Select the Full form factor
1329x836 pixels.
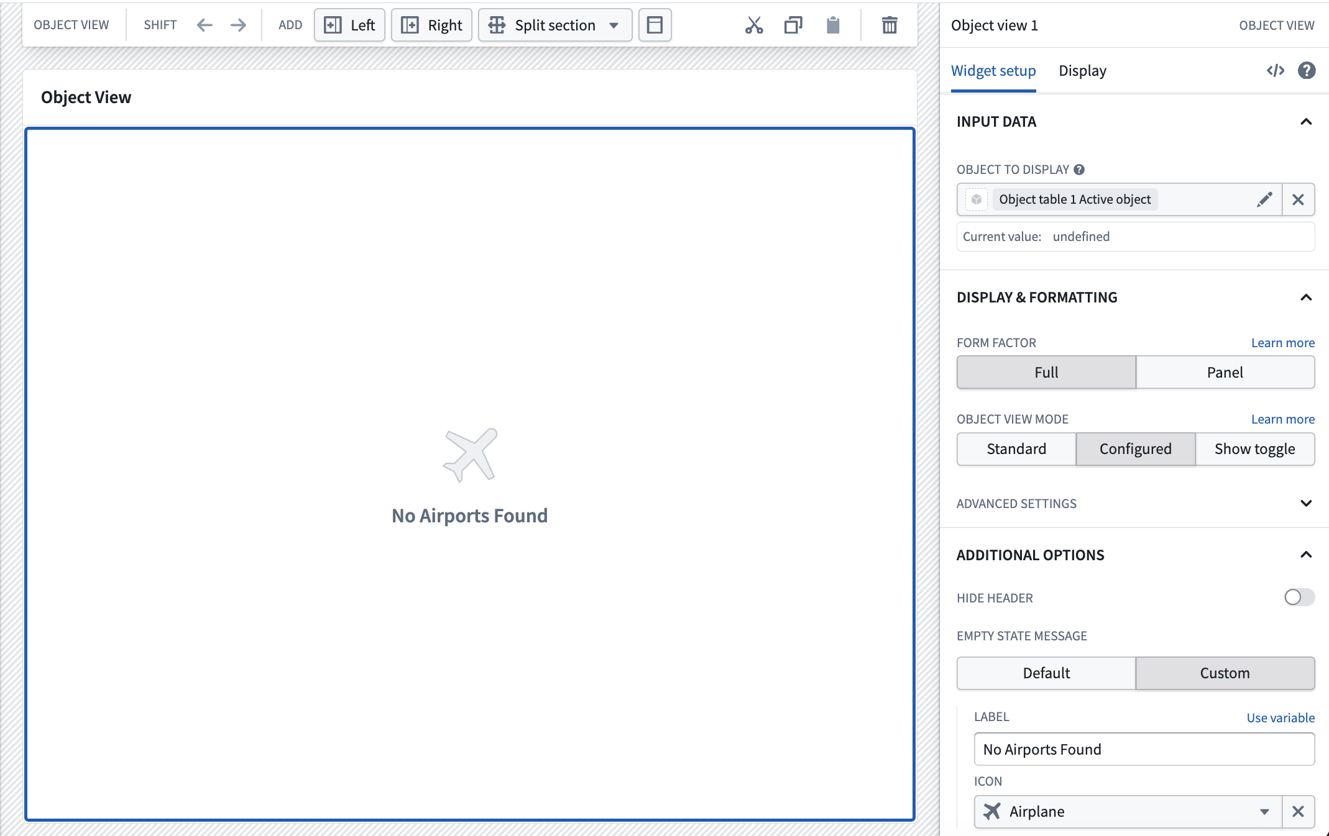(1046, 372)
